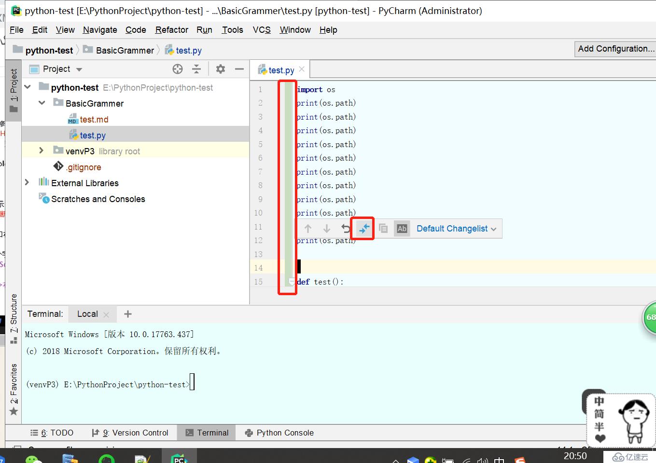
Task: Open the Window menu
Action: click(x=295, y=30)
